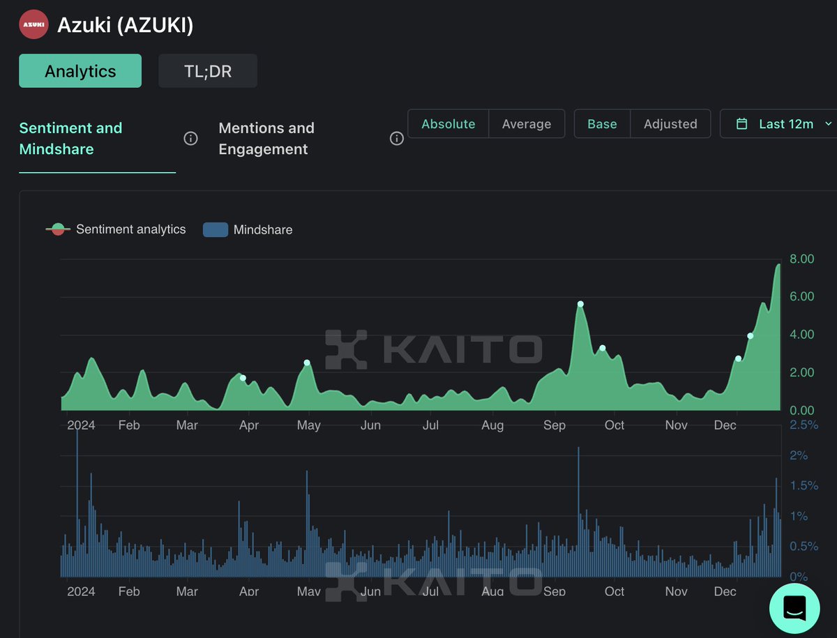Click the early December sentiment data point
The height and width of the screenshot is (638, 837).
(x=738, y=358)
